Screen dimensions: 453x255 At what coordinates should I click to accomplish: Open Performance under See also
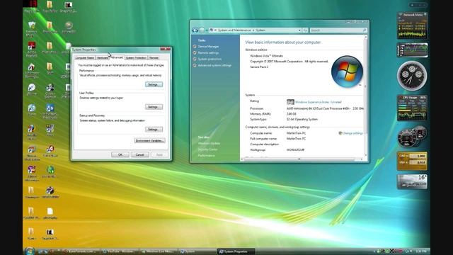(x=206, y=156)
